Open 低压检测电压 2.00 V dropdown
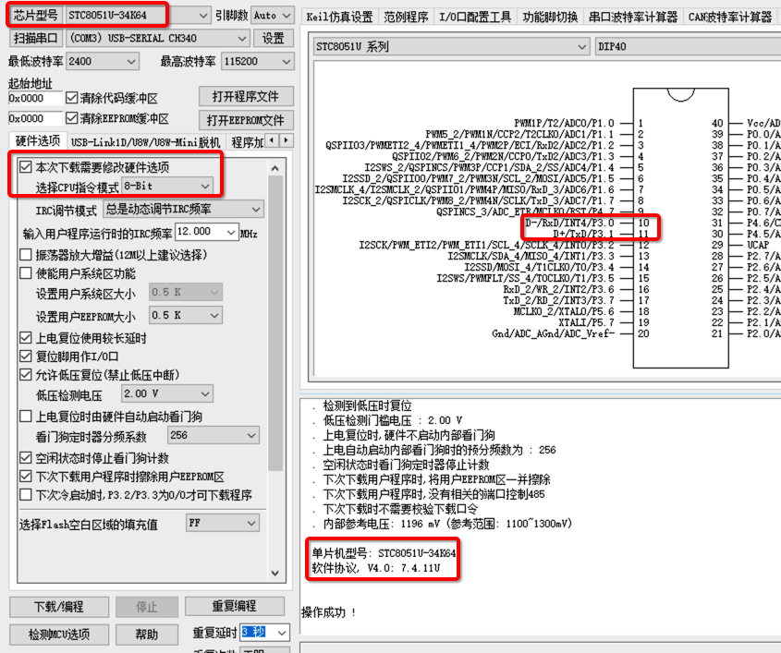781x653 pixels. pyautogui.click(x=167, y=393)
